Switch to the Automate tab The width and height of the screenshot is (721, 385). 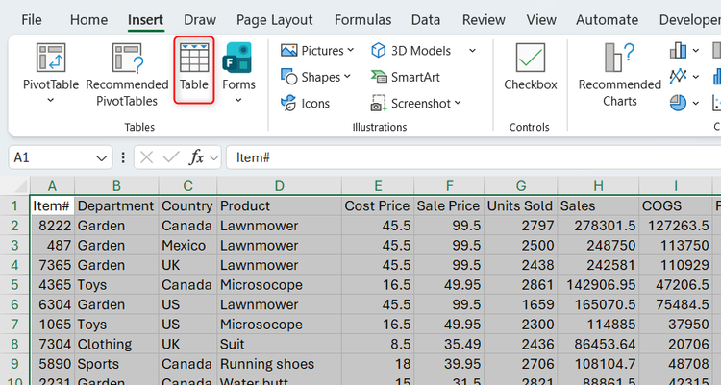(x=607, y=20)
